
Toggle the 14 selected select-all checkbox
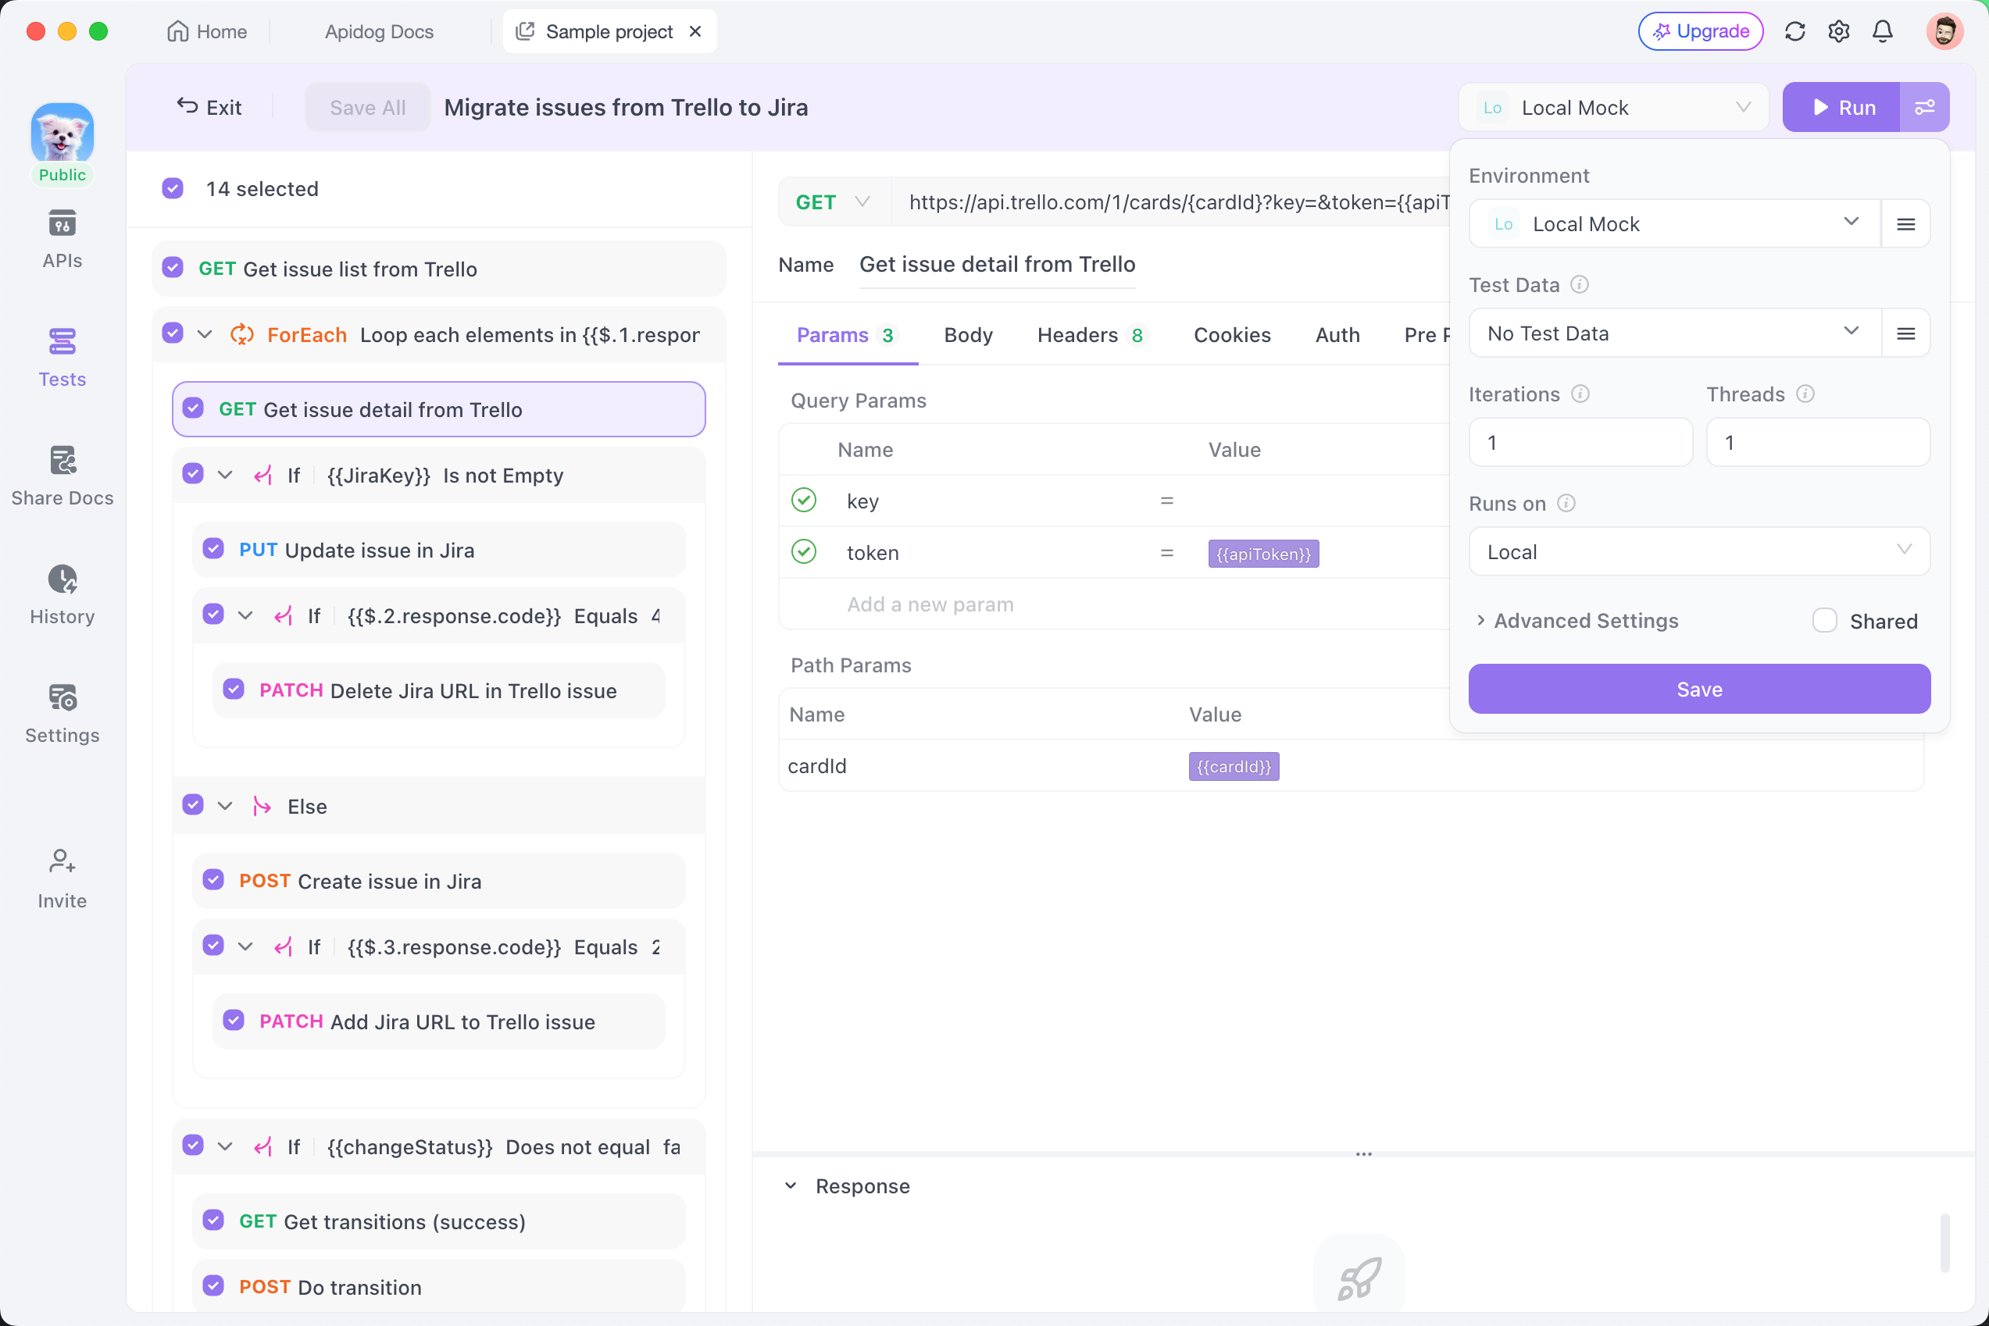[173, 187]
